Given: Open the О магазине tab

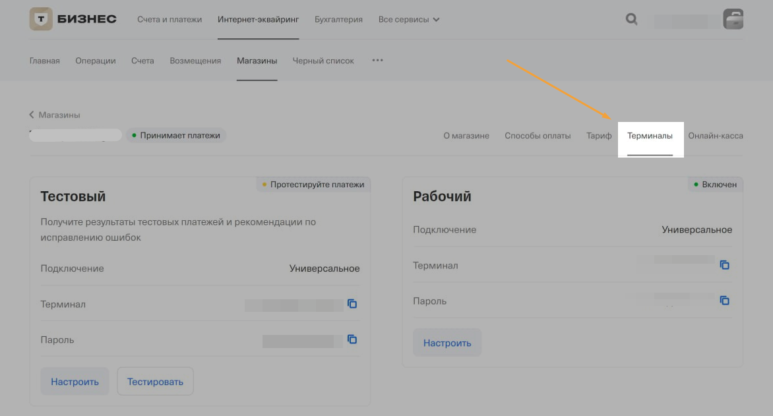Looking at the screenshot, I should tap(466, 135).
